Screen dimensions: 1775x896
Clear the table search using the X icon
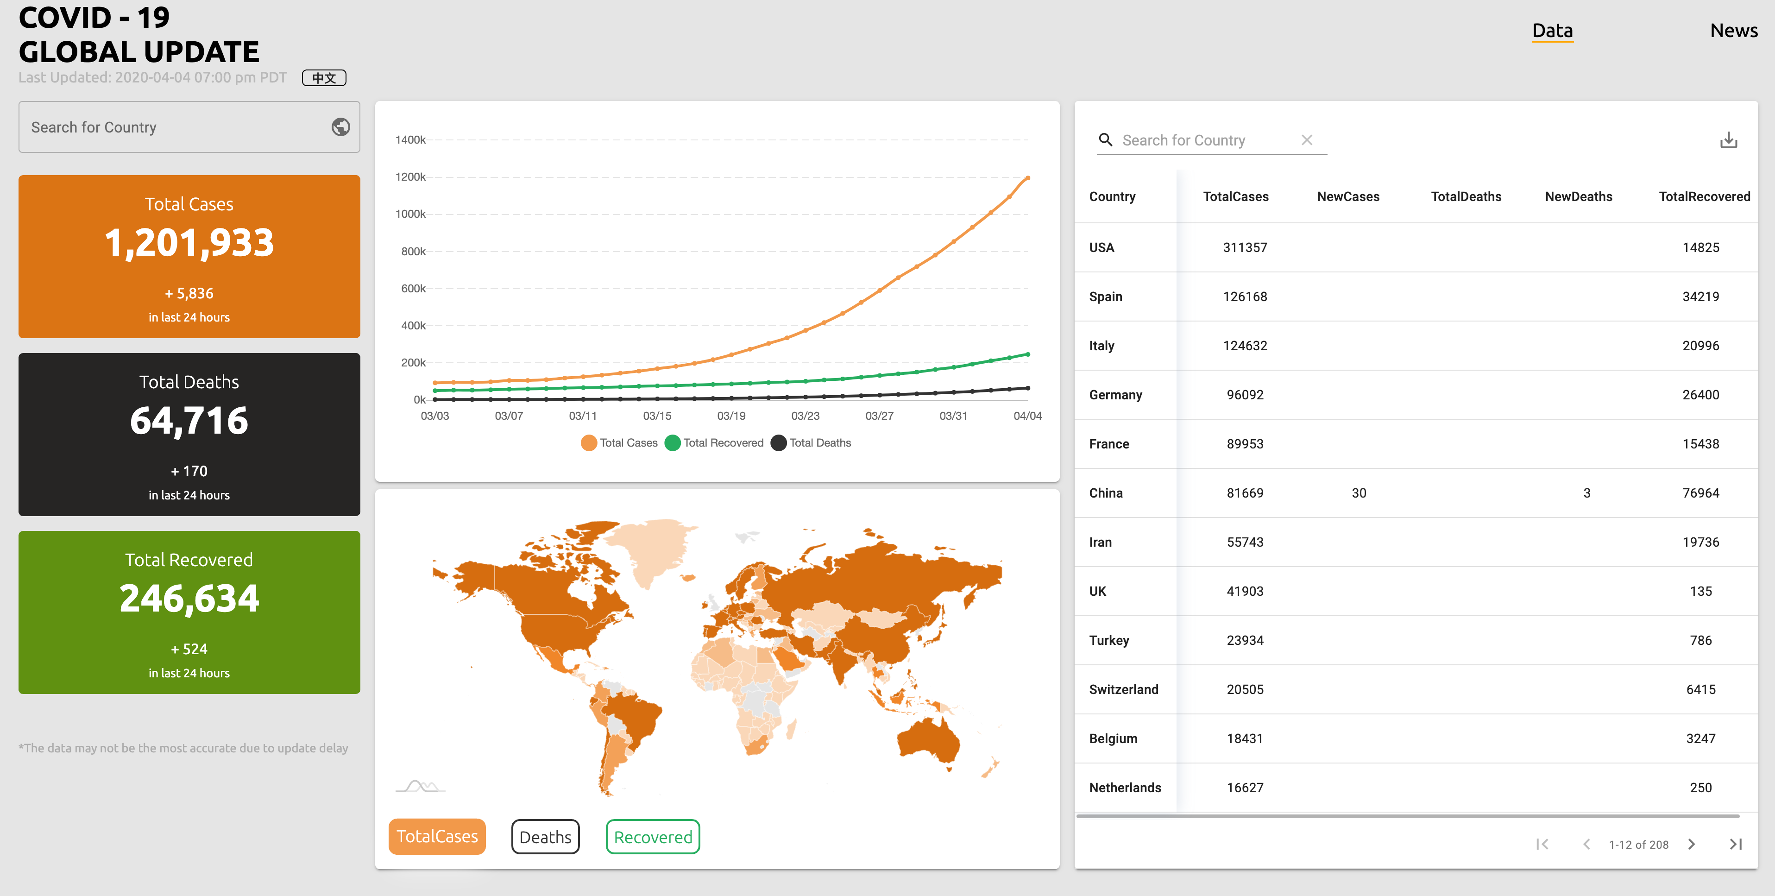[1307, 139]
